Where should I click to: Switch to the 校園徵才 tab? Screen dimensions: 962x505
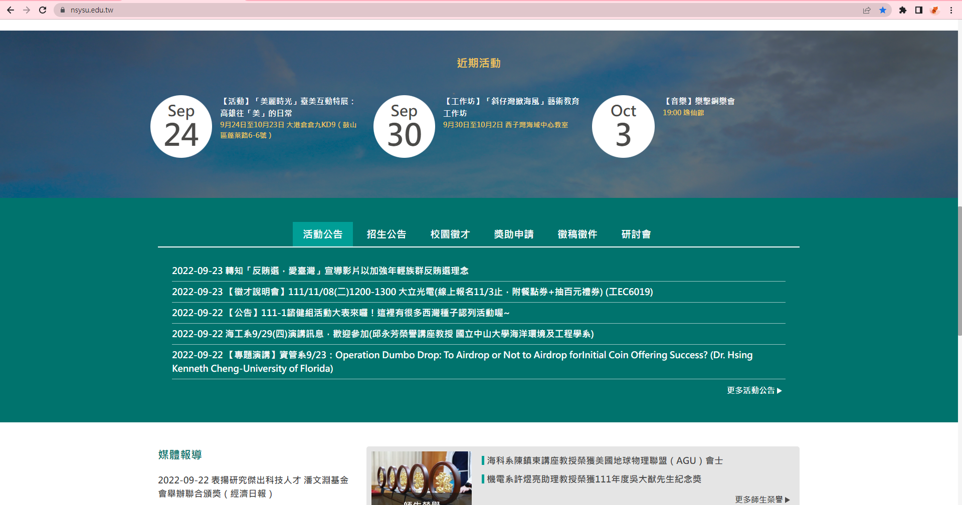point(450,234)
